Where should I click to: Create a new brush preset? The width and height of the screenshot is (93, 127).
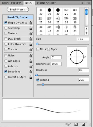tap(83, 124)
